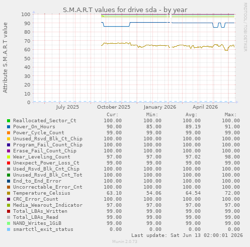Click the green Reallocated_Sector_Ct legend swatch

click(x=9, y=121)
